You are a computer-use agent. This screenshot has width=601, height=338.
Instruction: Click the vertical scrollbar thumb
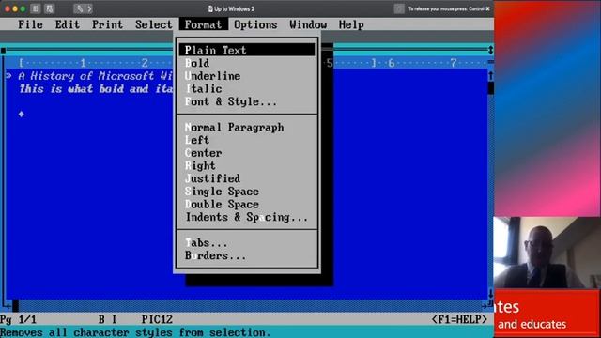[490, 88]
